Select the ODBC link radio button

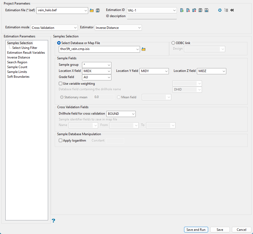[173, 43]
